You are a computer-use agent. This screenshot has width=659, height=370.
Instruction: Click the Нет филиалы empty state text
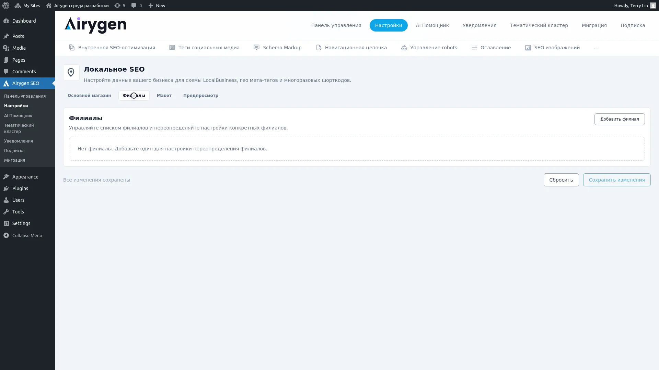172,149
